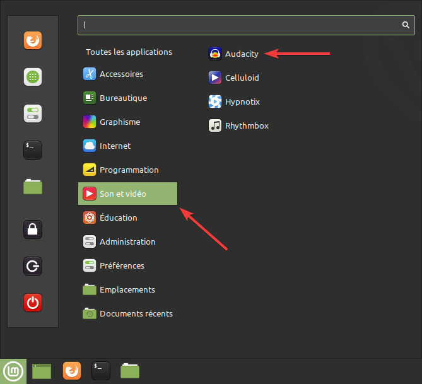Show desktop using the panel's green window icon
The image size is (422, 384).
pyautogui.click(x=42, y=371)
